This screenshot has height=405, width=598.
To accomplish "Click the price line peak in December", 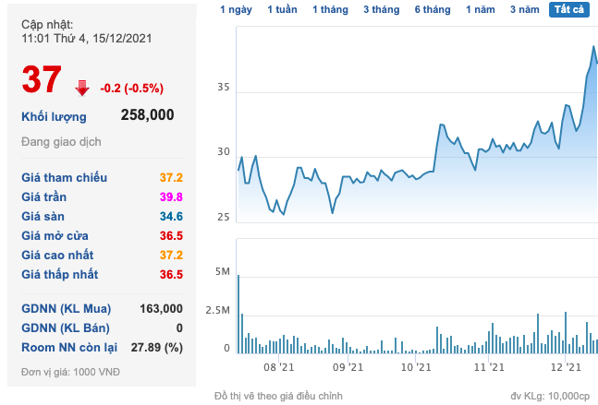I will [593, 46].
